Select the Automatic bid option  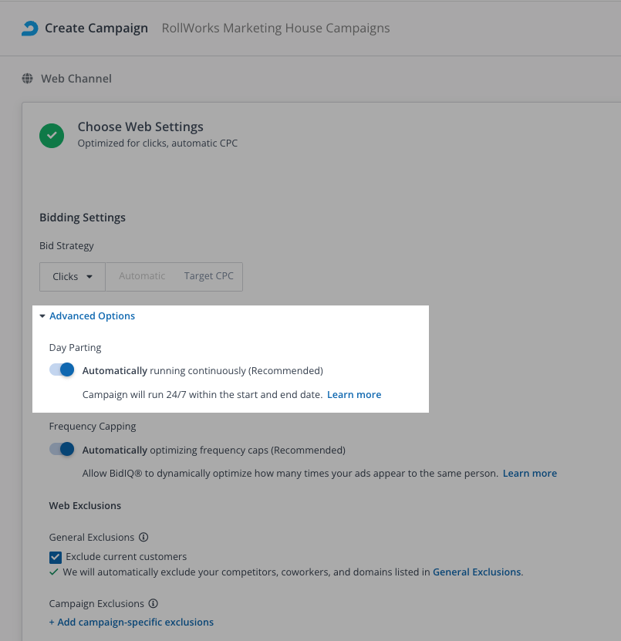142,277
